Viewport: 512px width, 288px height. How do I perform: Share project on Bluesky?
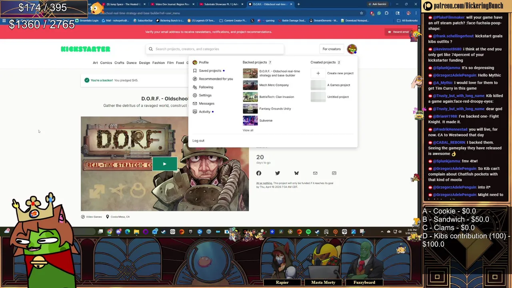296,173
